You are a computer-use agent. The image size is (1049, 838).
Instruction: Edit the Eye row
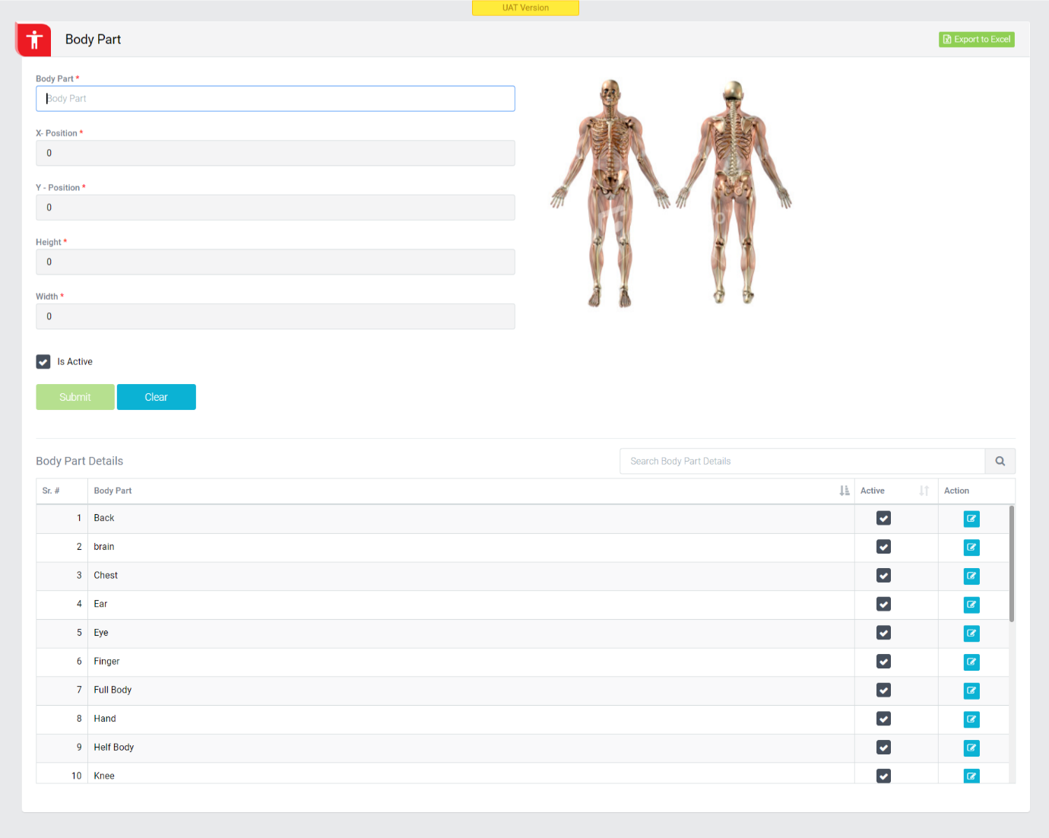(971, 633)
